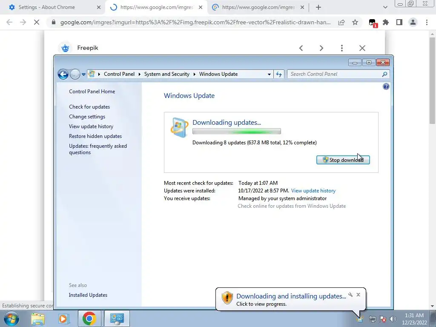
Task: Open the Freepik panel three-dot options
Action: 342,48
